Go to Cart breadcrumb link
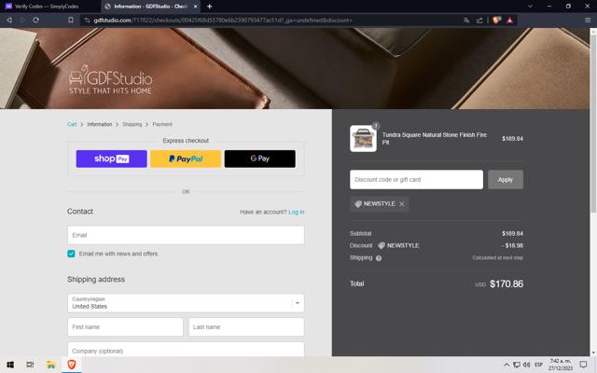 coord(72,124)
